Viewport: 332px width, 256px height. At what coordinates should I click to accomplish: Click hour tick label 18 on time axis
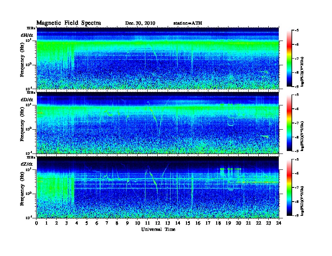(x=218, y=223)
